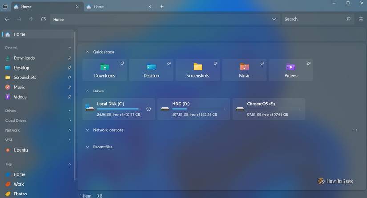
Task: Click the forward navigation arrow
Action: coord(19,19)
